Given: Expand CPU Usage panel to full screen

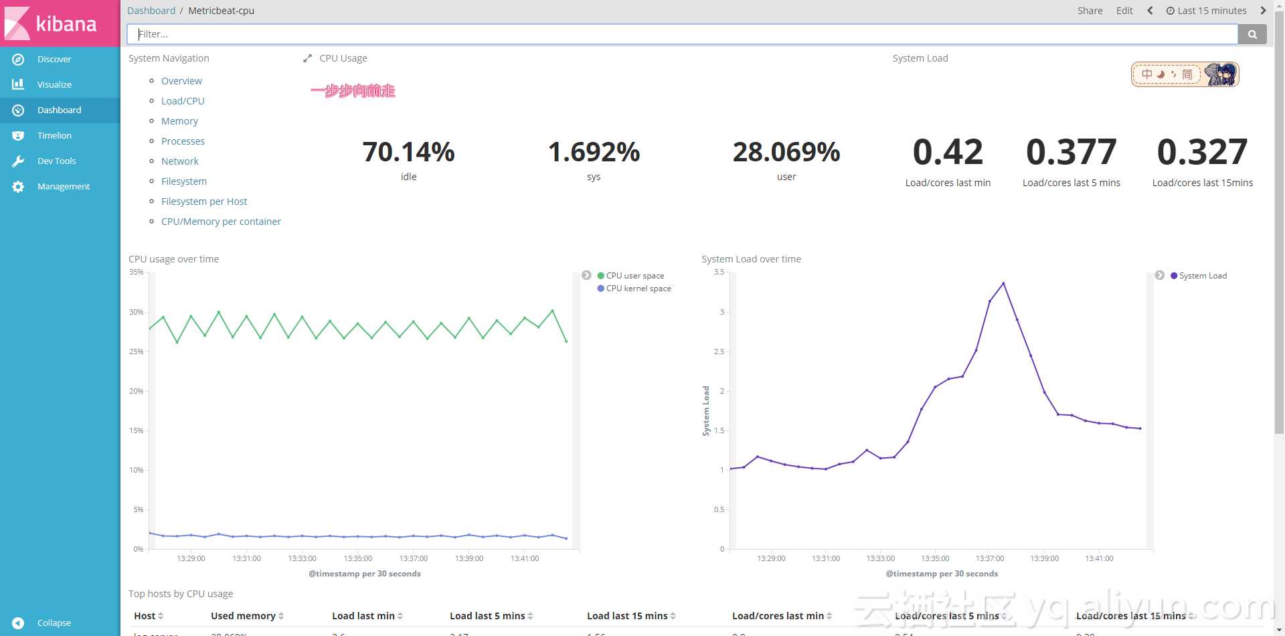Looking at the screenshot, I should pyautogui.click(x=307, y=58).
